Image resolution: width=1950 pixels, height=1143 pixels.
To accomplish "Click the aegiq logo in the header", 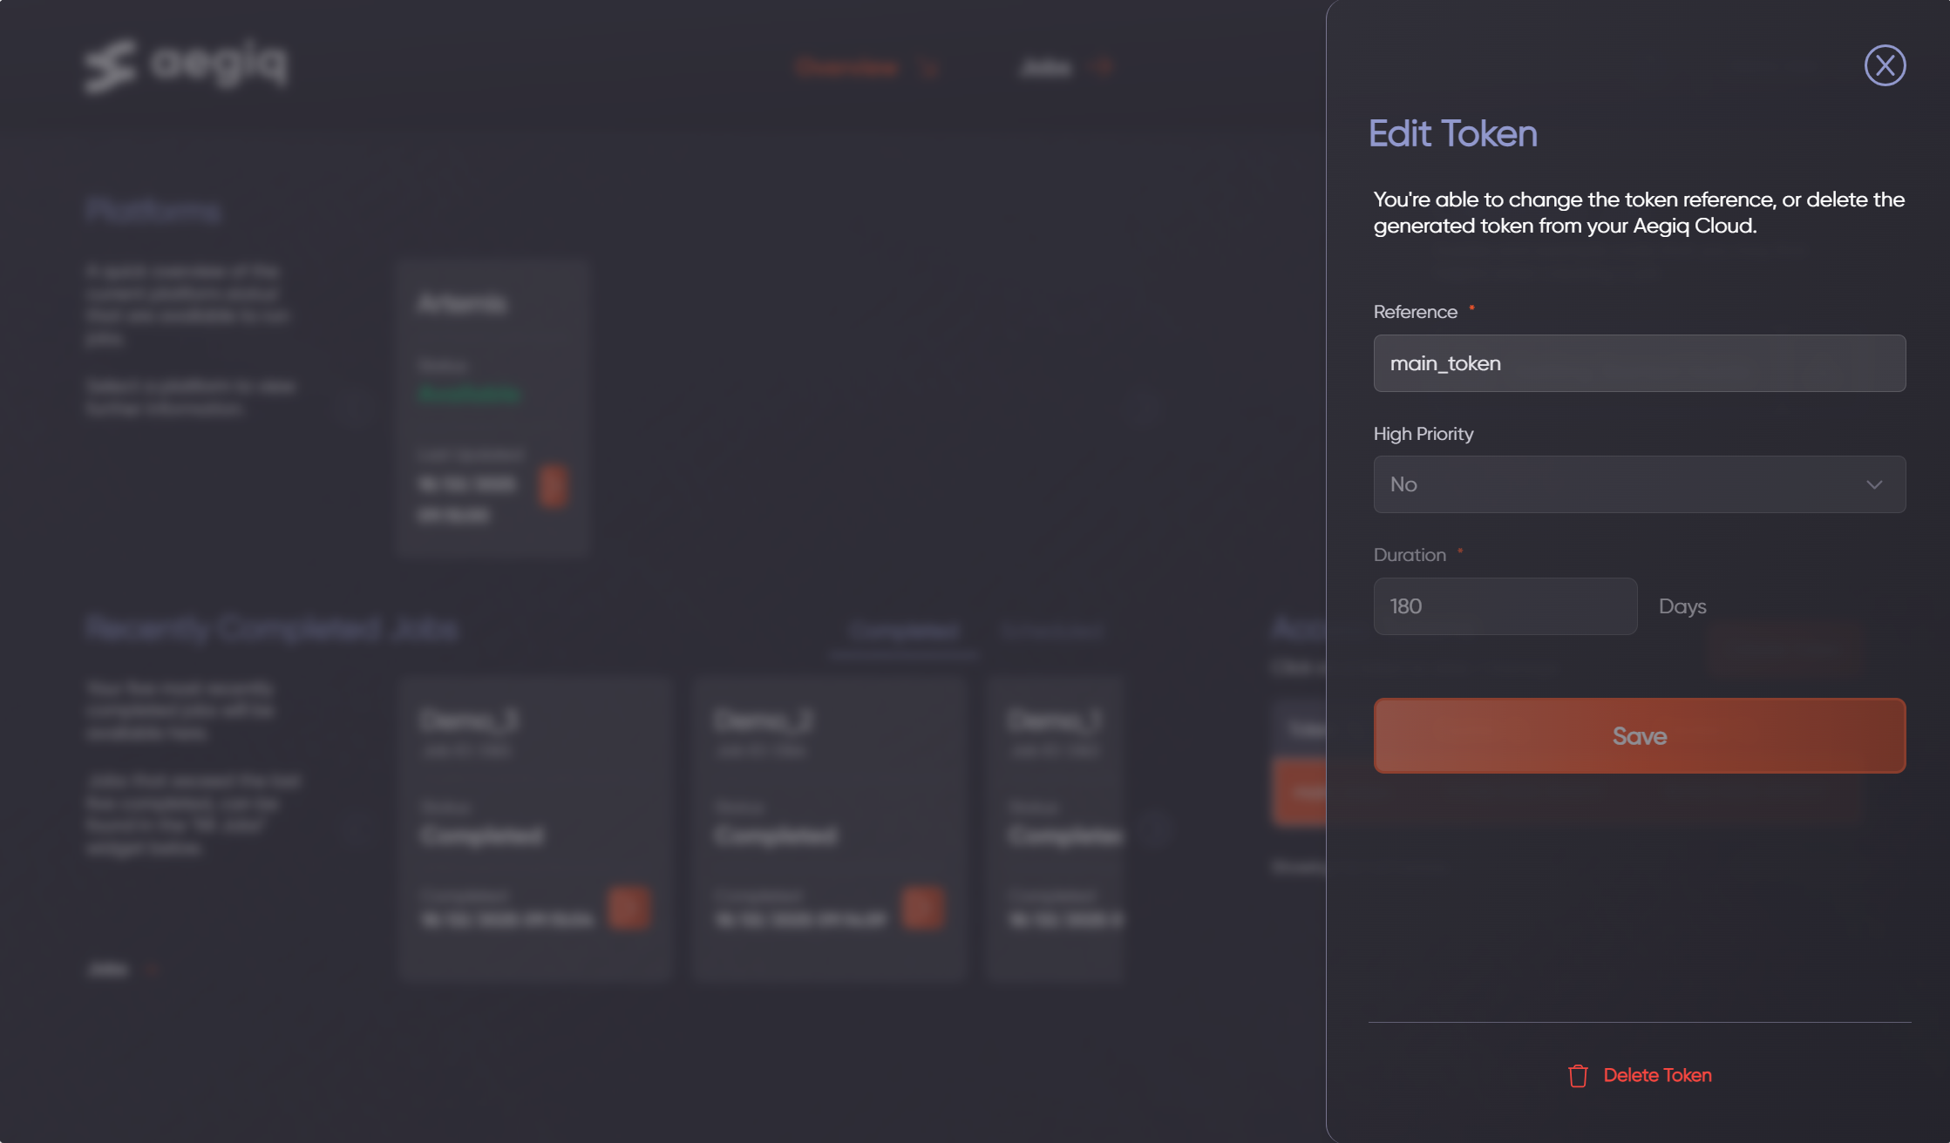I will pos(186,65).
